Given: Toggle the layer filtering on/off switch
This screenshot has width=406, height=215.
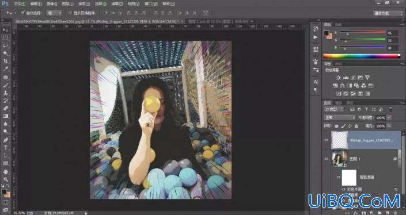Looking at the screenshot, I should (390, 109).
